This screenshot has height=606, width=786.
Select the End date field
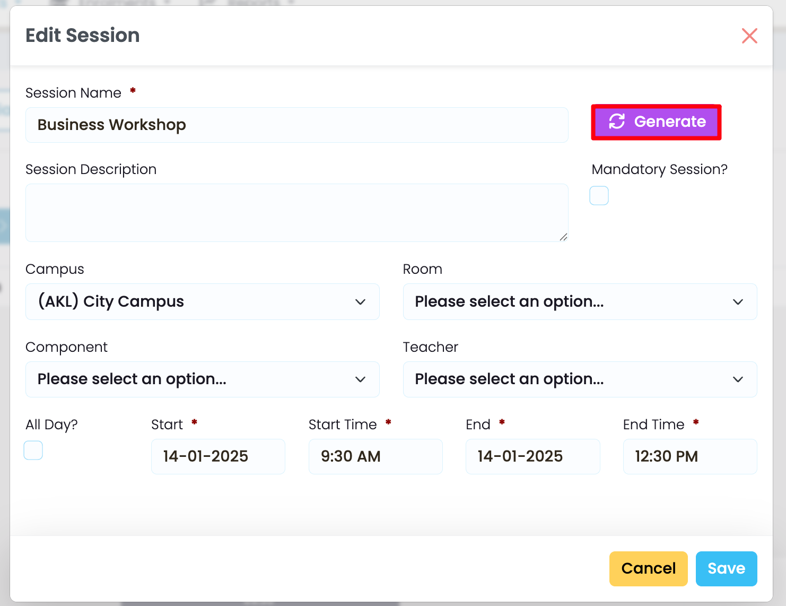pos(532,456)
